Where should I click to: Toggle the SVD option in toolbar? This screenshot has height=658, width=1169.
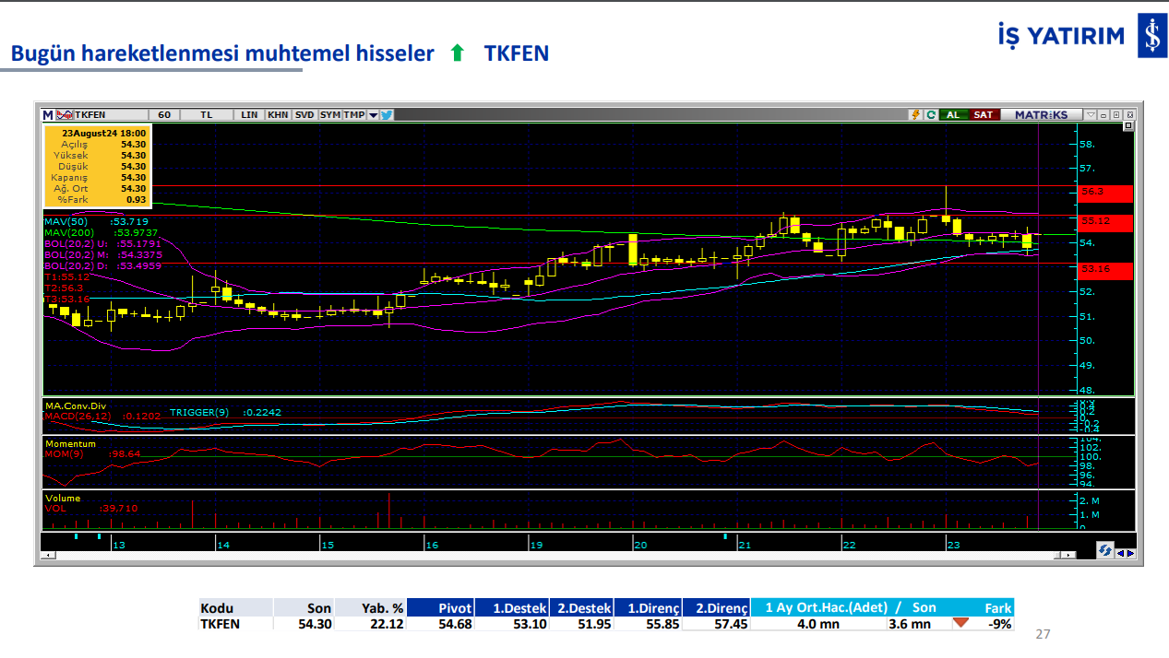304,115
